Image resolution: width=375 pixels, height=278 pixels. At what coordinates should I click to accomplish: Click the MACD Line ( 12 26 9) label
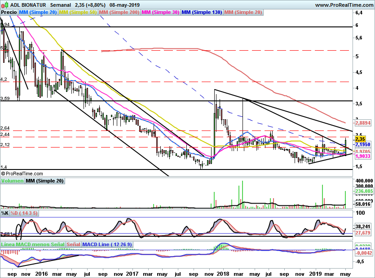coord(107,244)
